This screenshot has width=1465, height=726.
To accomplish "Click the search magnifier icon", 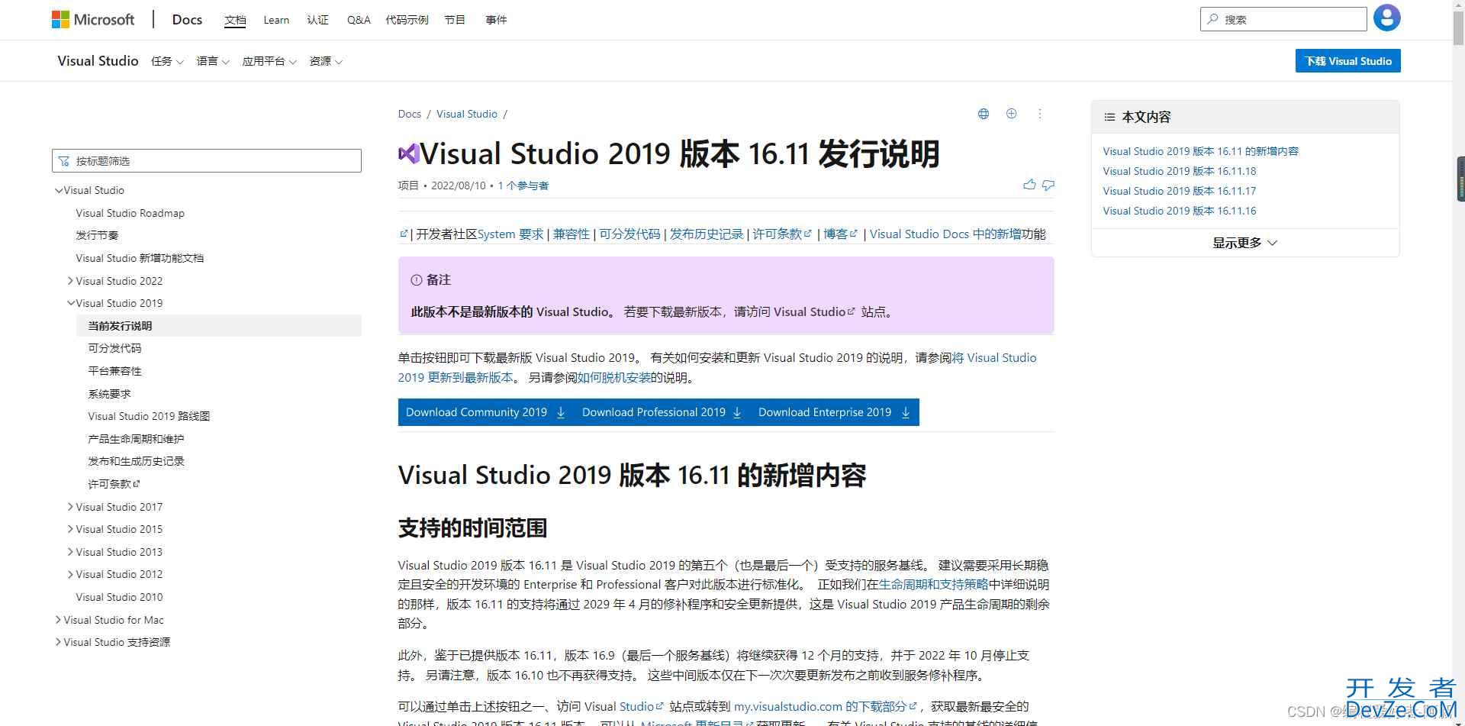I will pos(1212,19).
